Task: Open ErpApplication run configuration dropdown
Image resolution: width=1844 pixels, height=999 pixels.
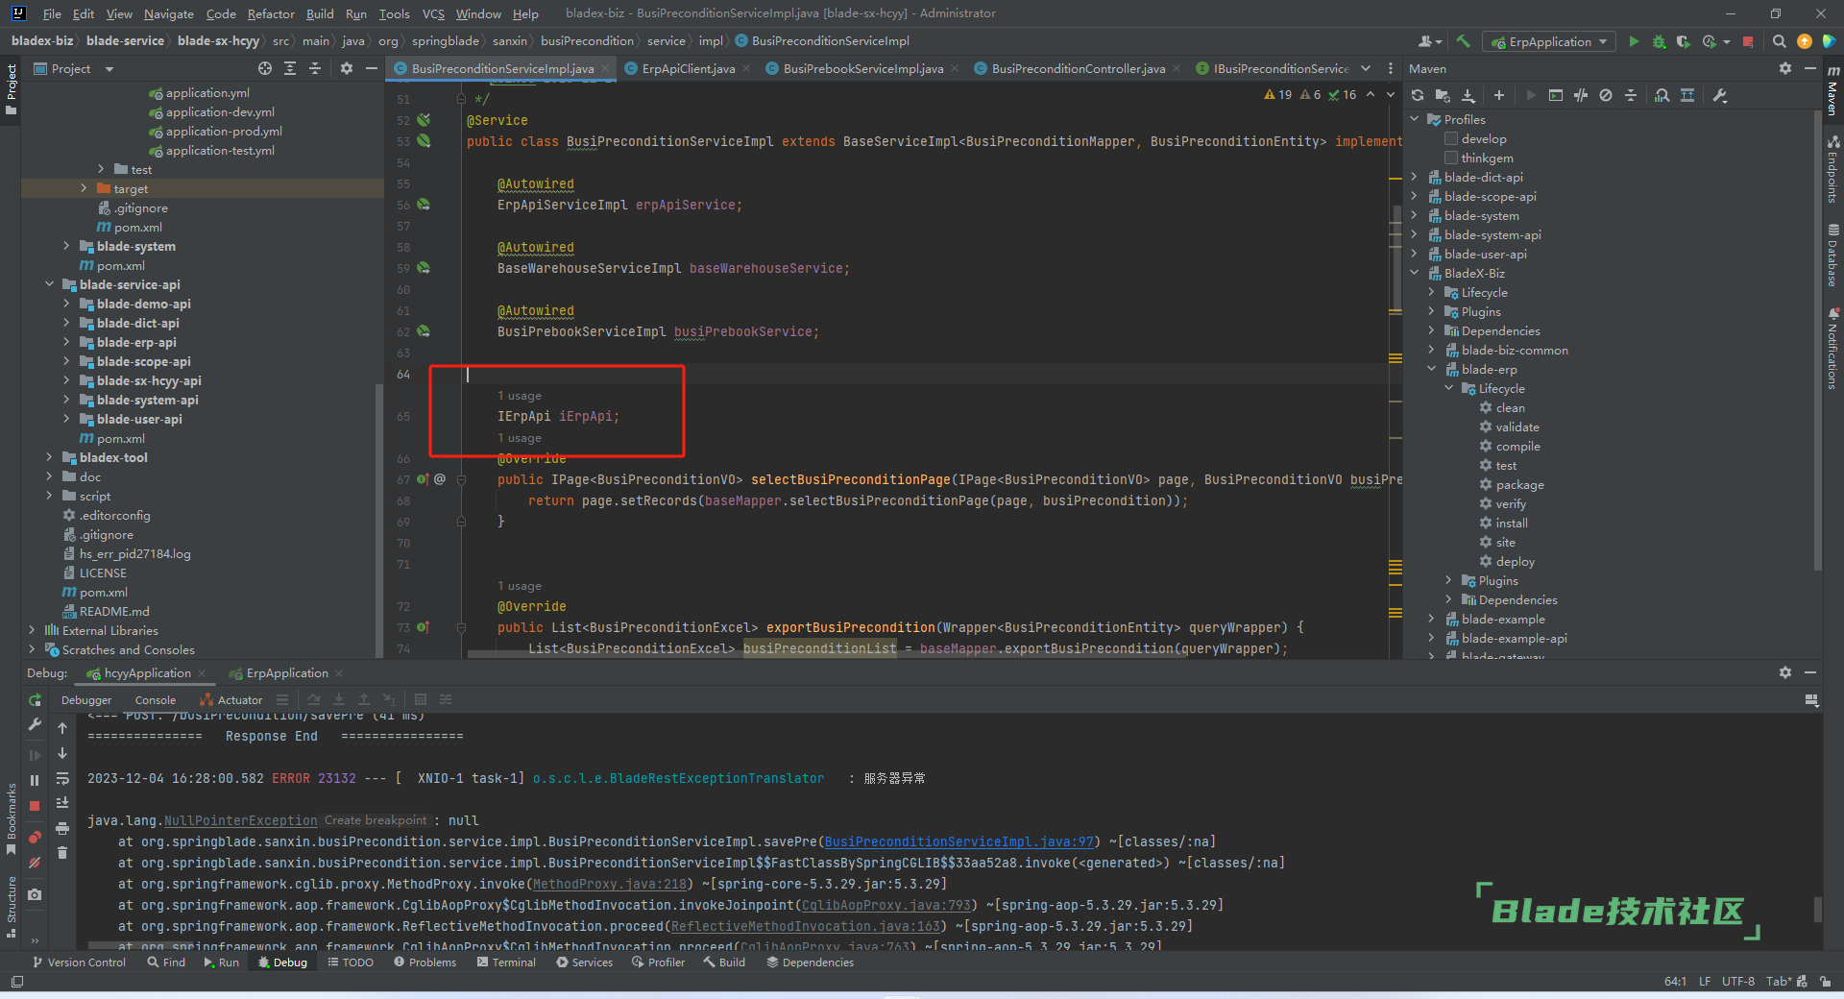Action: pos(1550,41)
